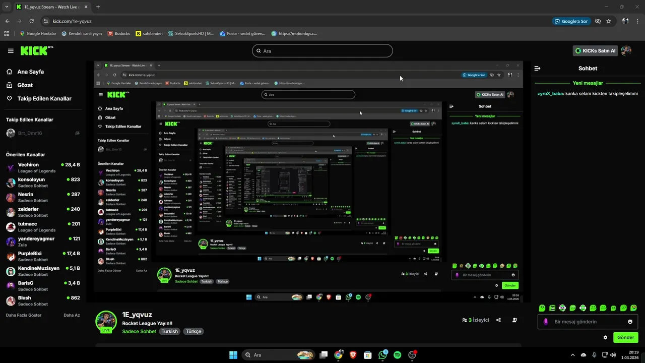The height and width of the screenshot is (363, 645).
Task: Open Chrome three-dot menu
Action: 637,21
